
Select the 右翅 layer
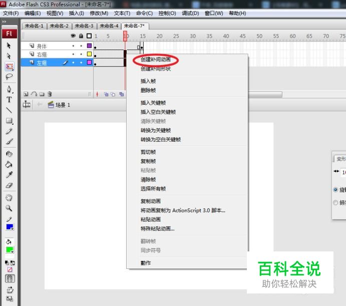(42, 54)
